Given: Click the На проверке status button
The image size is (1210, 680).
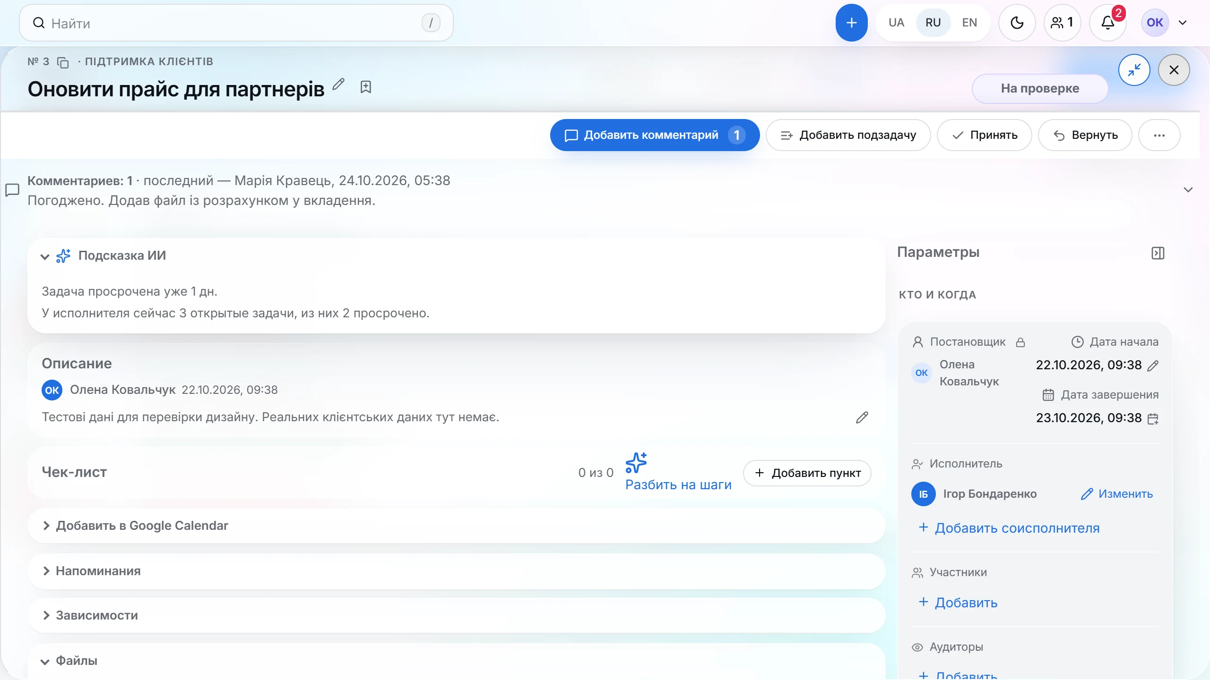Looking at the screenshot, I should (1039, 88).
